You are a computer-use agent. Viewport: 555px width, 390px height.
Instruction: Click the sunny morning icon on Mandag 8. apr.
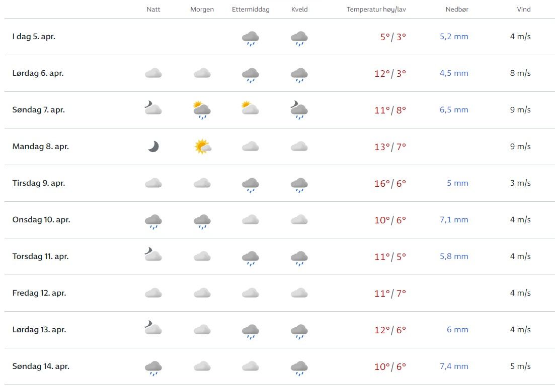[202, 147]
